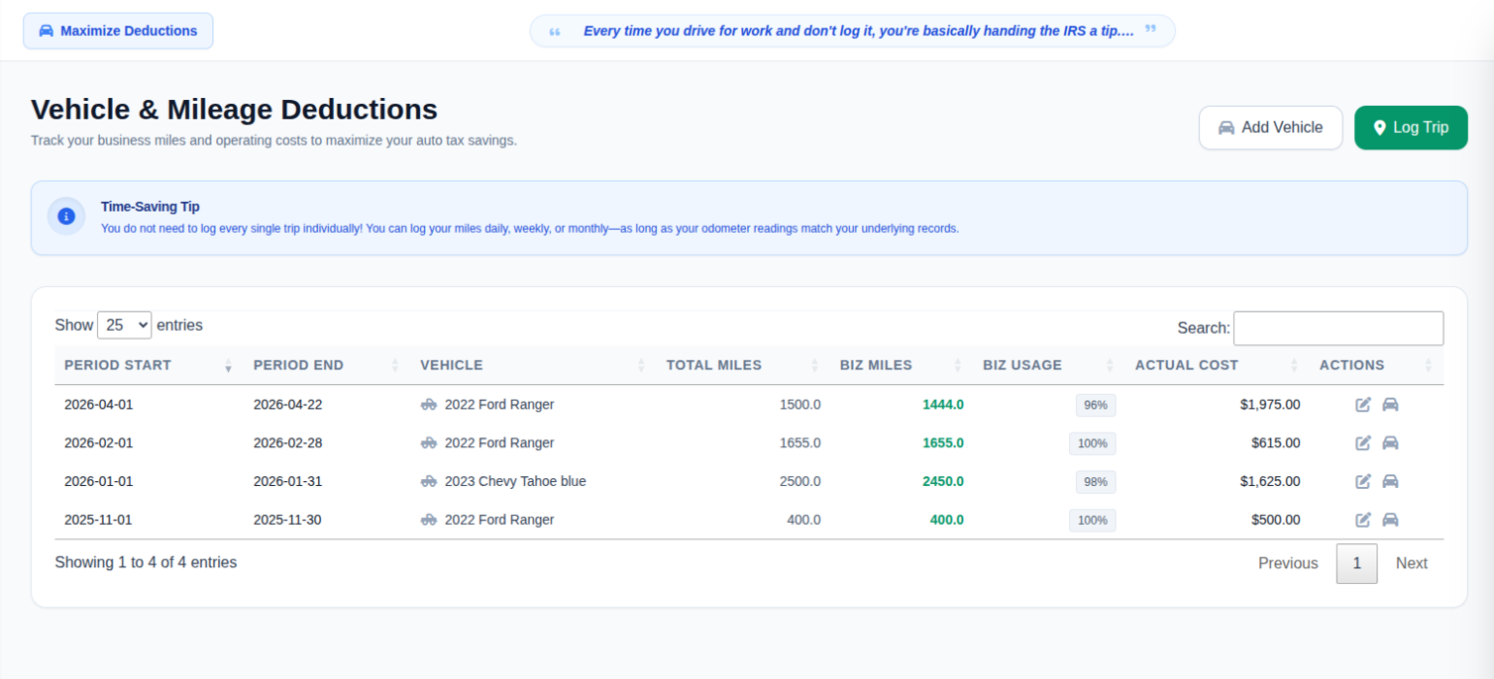Click the edit icon for the 2026-02-01 row
The width and height of the screenshot is (1494, 679).
pos(1363,442)
